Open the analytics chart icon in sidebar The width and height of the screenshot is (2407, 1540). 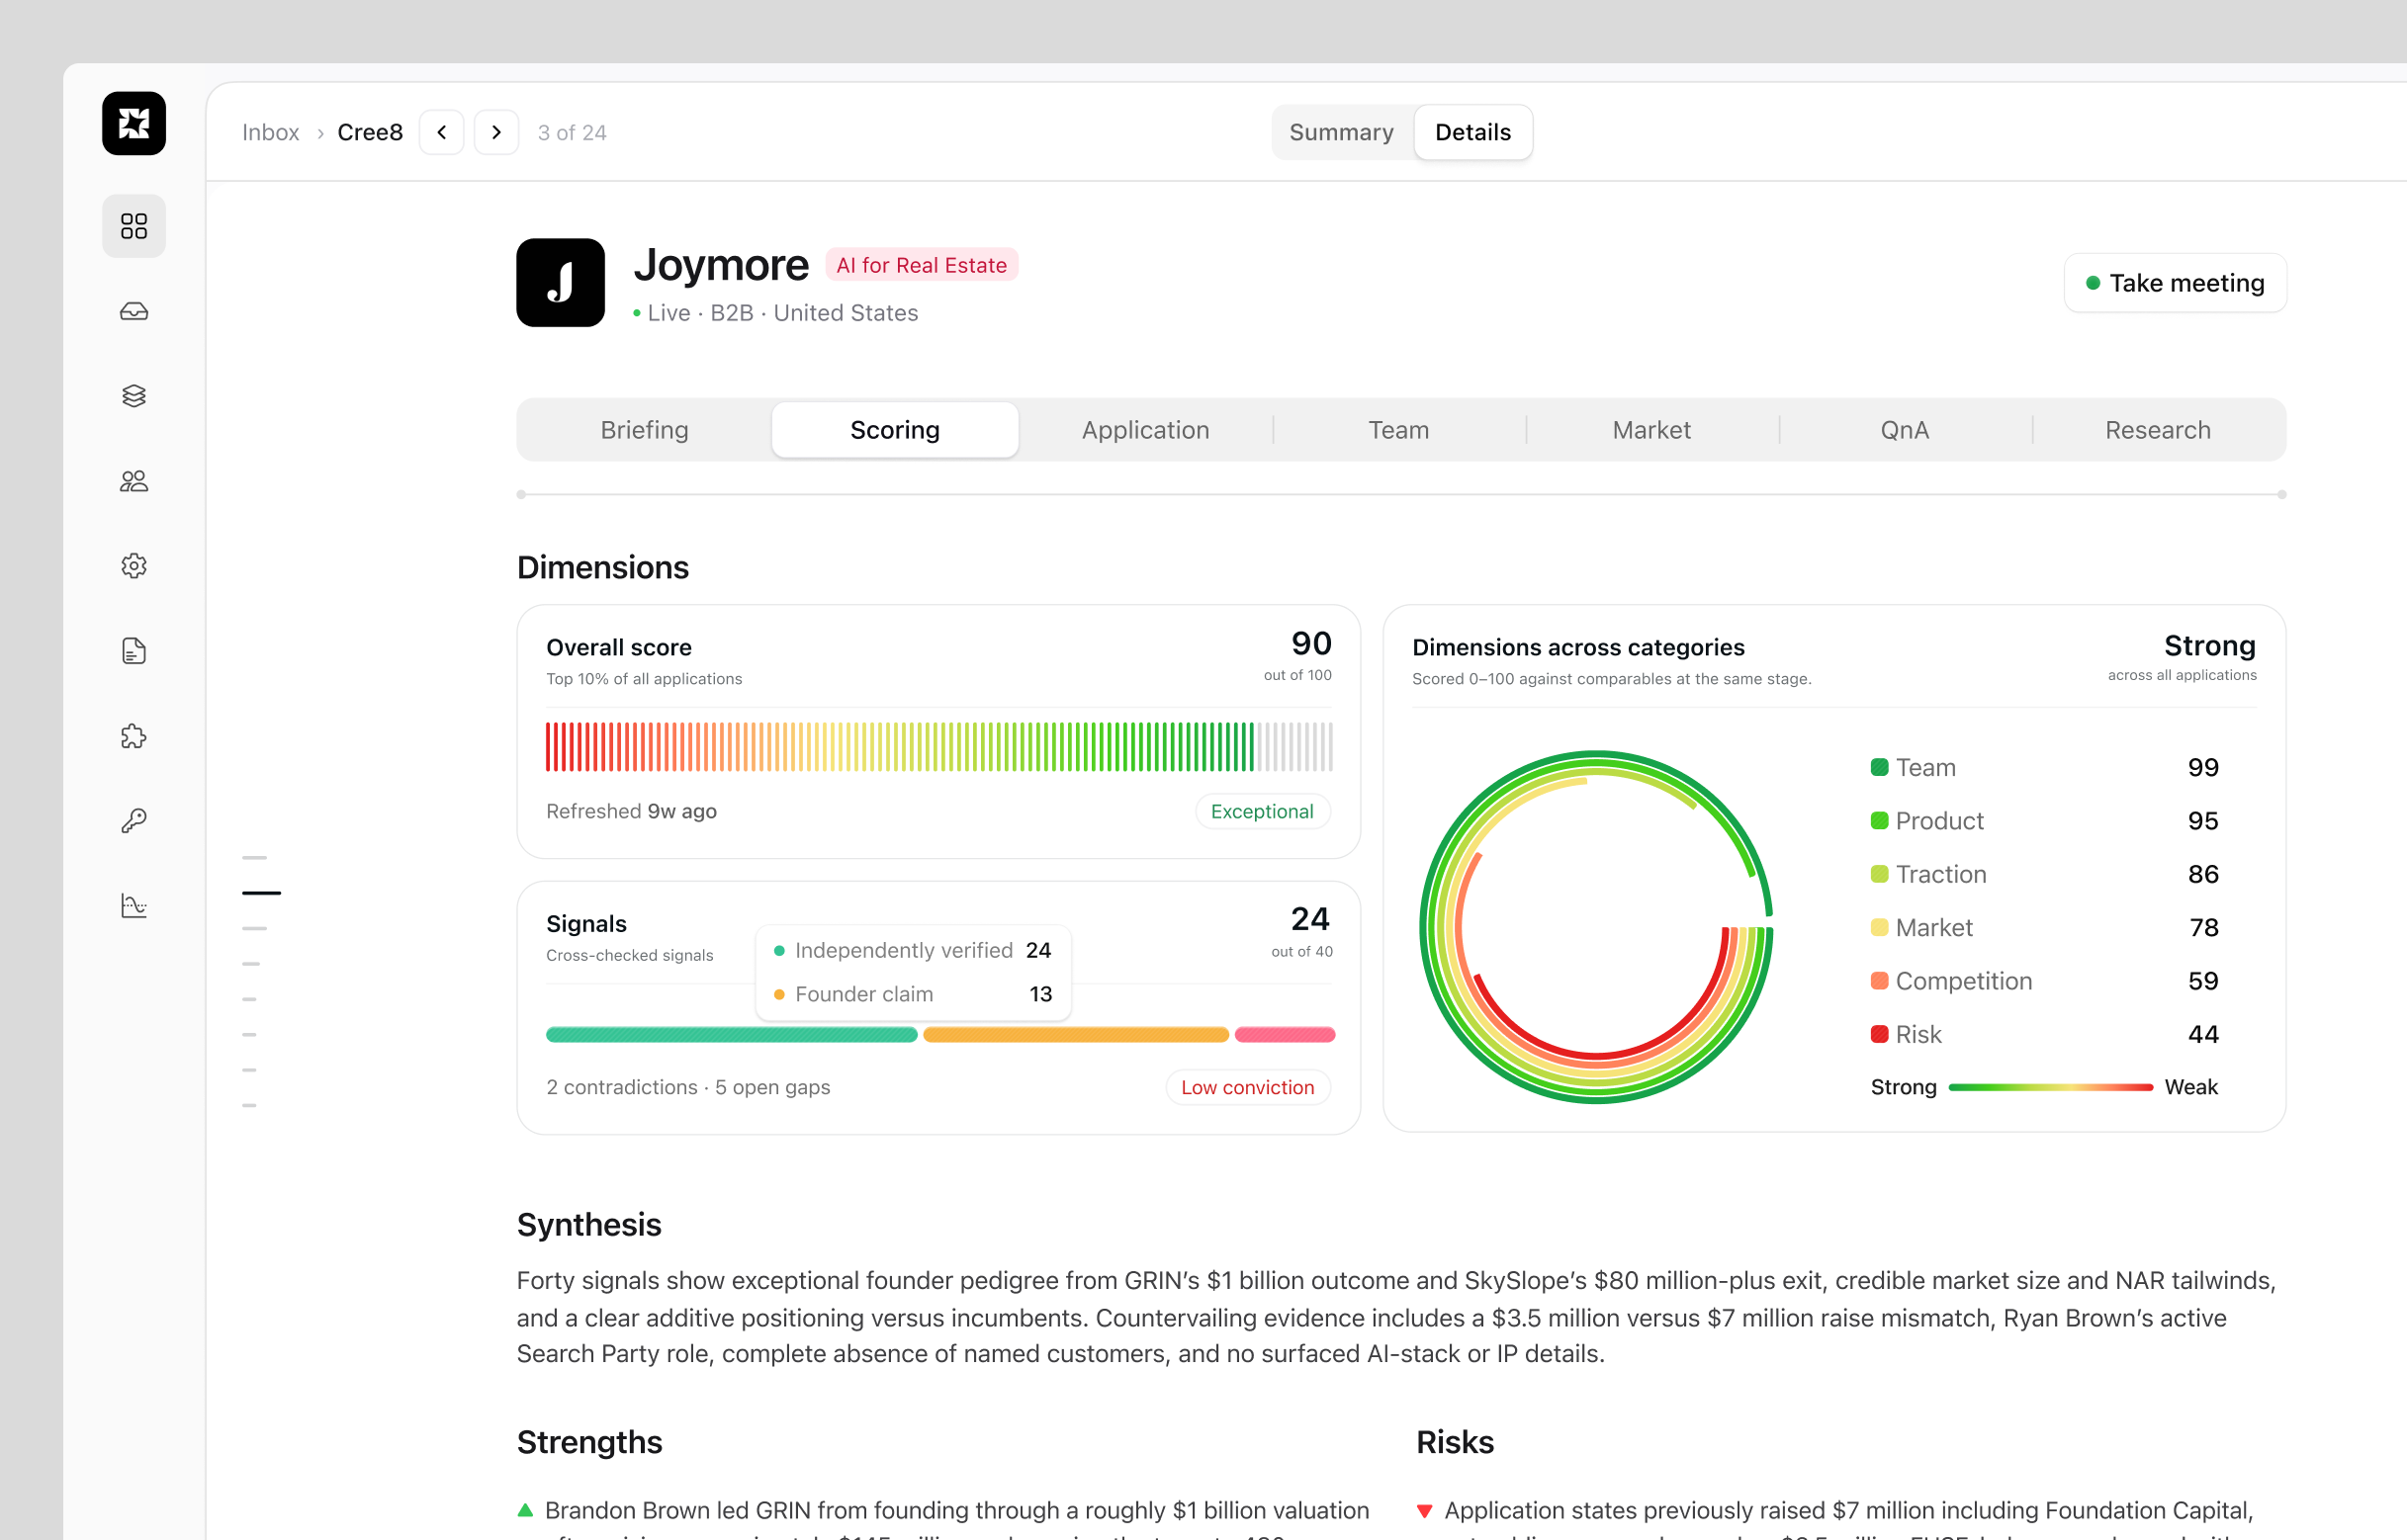[x=134, y=906]
